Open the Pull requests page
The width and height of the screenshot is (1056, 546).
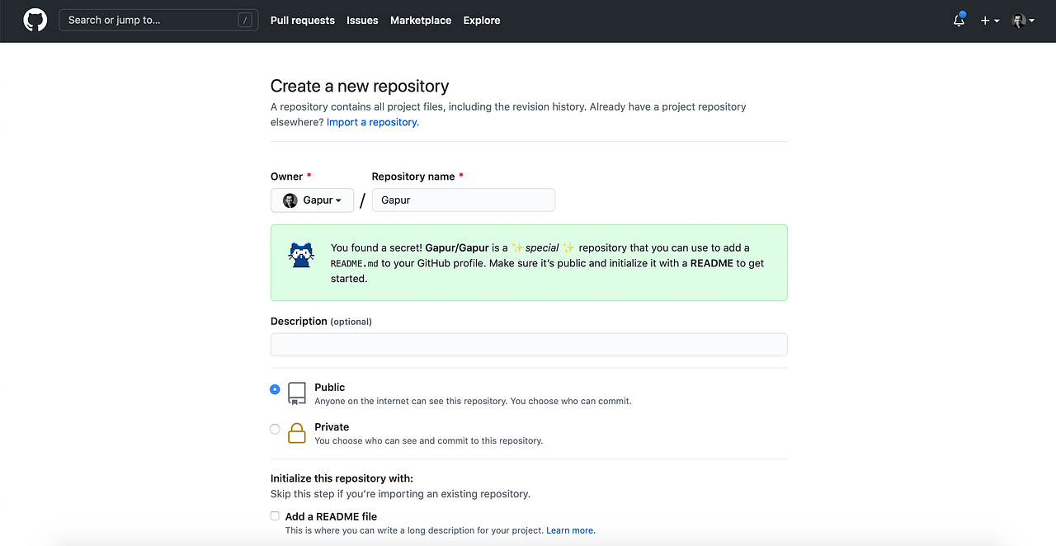302,21
